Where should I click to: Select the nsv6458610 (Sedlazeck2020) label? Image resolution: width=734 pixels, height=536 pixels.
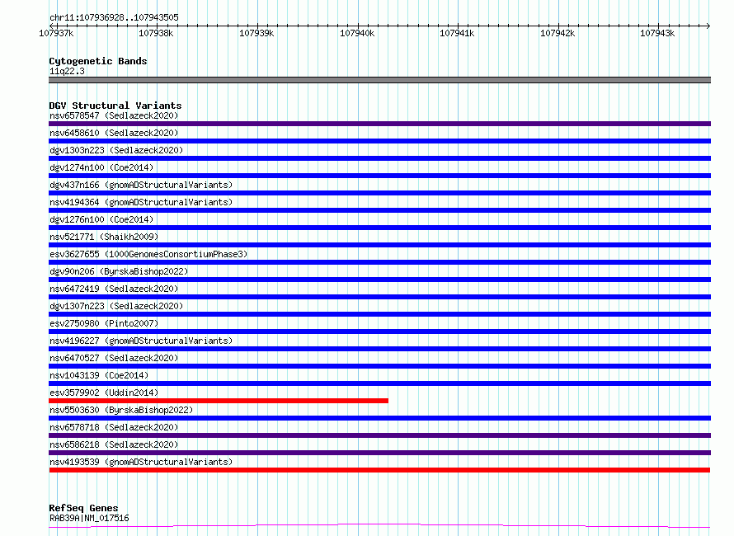[114, 133]
